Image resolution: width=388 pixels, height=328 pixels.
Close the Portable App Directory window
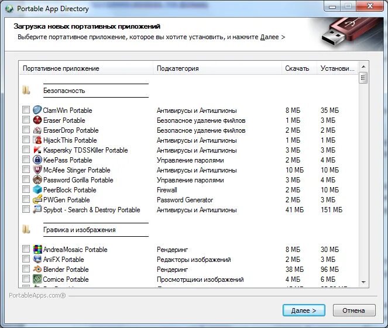click(x=370, y=6)
